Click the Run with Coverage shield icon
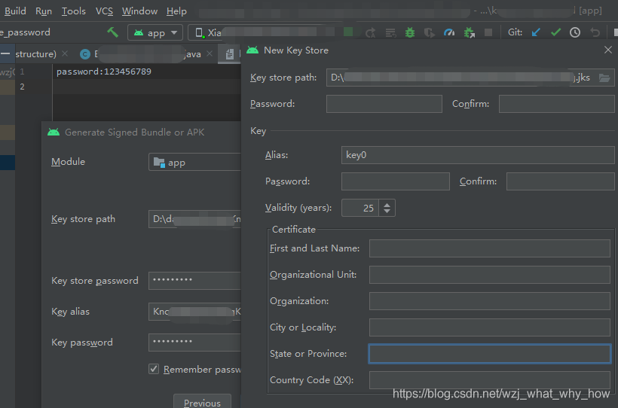This screenshot has width=618, height=408. click(x=430, y=32)
